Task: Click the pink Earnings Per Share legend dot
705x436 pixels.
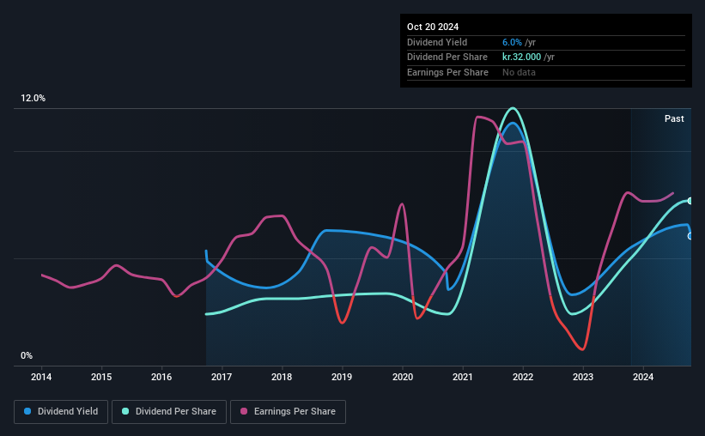Action: click(x=244, y=411)
